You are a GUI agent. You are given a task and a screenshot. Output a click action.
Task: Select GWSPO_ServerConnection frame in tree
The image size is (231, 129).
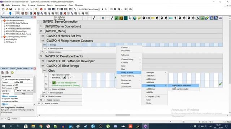[x=20, y=29]
